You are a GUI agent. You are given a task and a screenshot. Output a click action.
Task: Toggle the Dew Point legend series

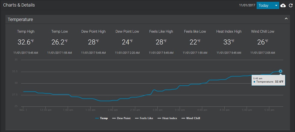pyautogui.click(x=124, y=118)
